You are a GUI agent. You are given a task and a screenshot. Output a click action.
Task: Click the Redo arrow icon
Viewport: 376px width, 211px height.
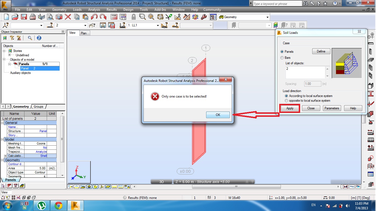point(103,17)
